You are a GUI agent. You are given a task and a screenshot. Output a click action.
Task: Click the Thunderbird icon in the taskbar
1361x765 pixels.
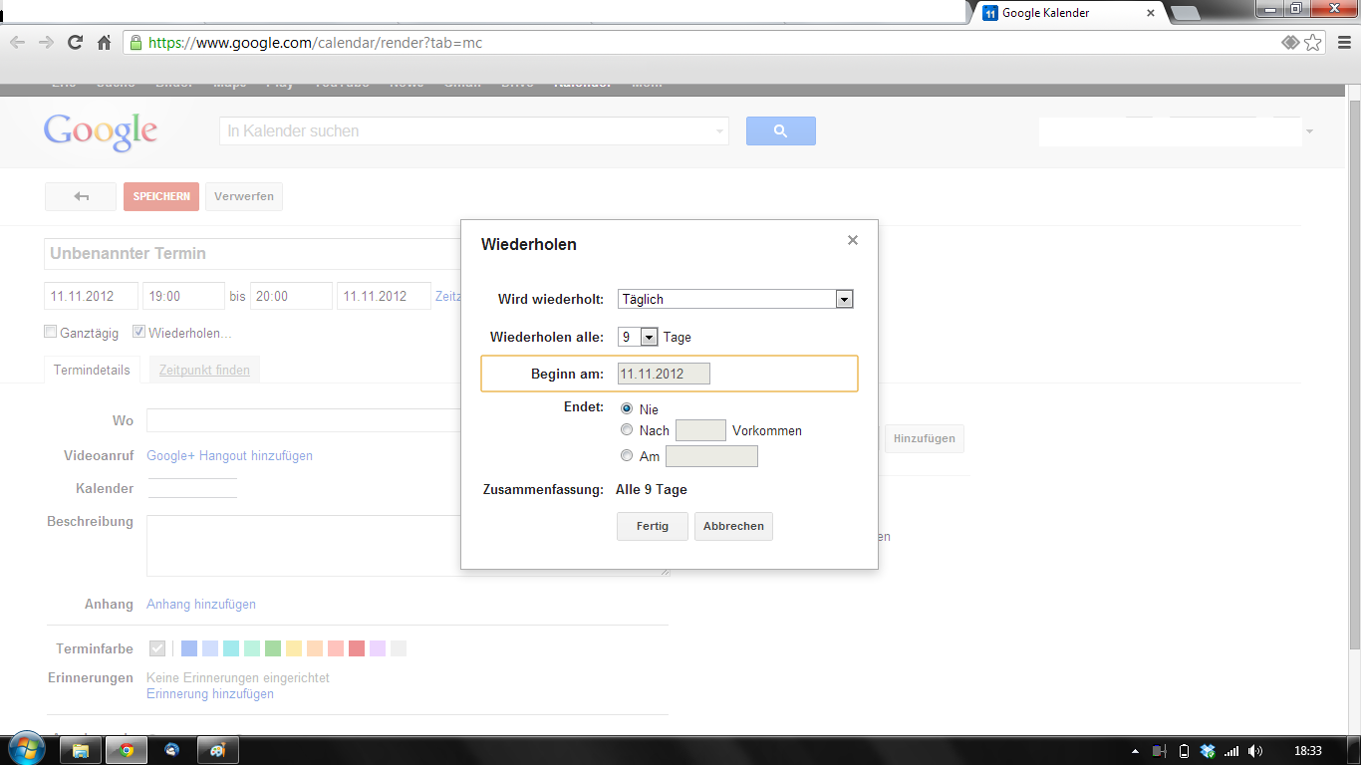(x=172, y=750)
